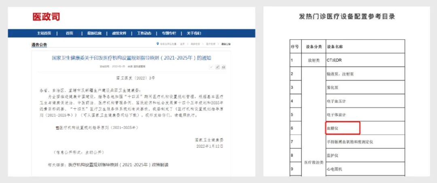Click the note （信息公开形式：主动公开）
The height and width of the screenshot is (183, 437).
click(x=78, y=152)
